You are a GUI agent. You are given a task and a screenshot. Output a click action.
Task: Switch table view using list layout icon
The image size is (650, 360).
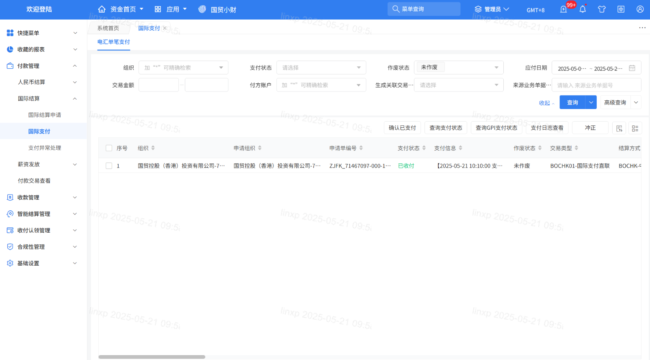pyautogui.click(x=635, y=128)
